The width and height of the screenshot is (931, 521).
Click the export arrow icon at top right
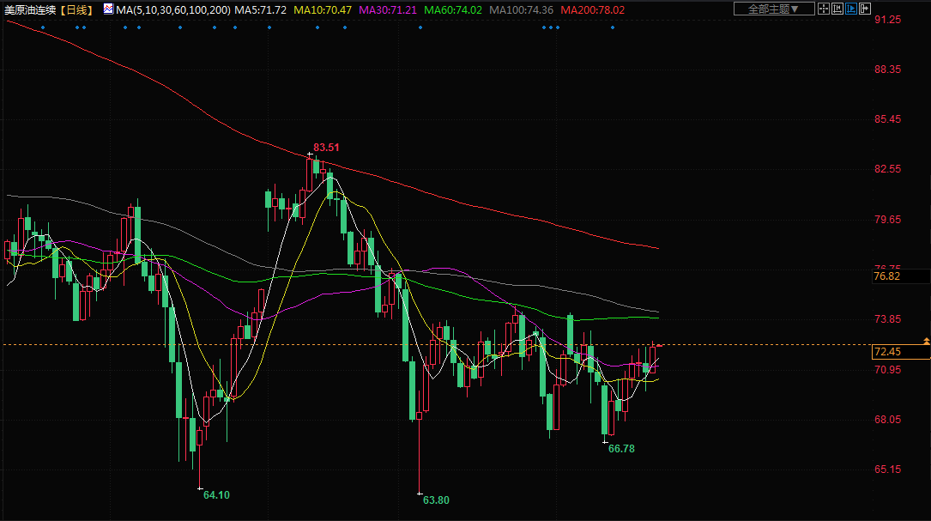[x=867, y=9]
